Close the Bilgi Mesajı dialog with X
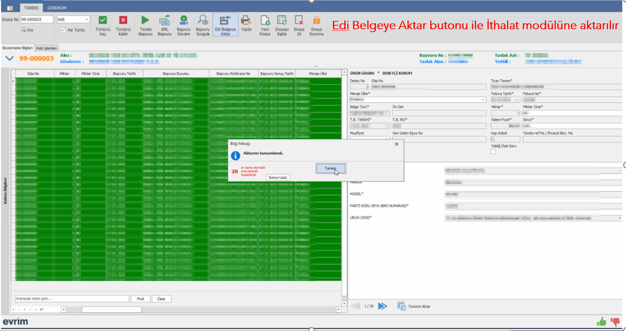Screen dimensions: 626x331 pyautogui.click(x=396, y=144)
